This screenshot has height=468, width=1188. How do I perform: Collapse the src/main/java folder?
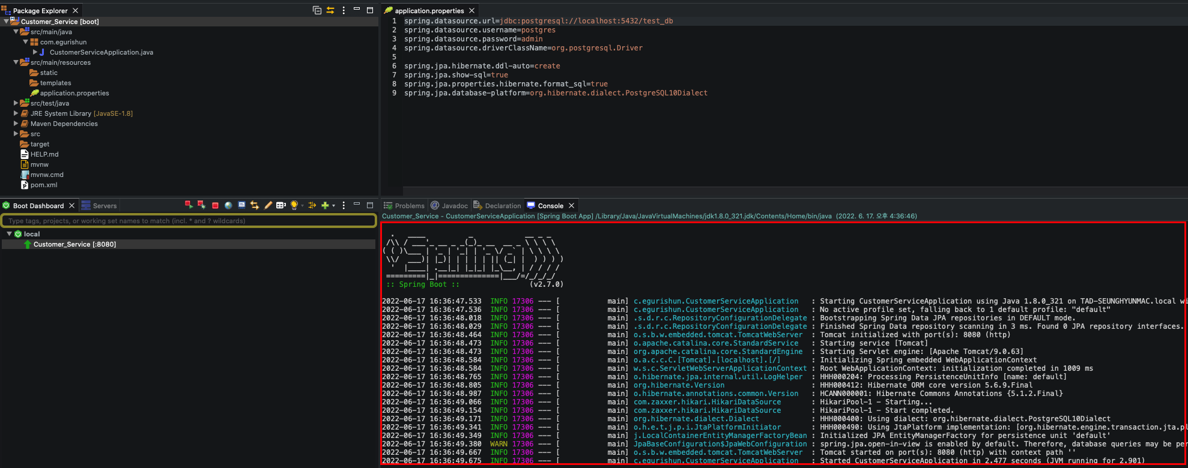[16, 32]
